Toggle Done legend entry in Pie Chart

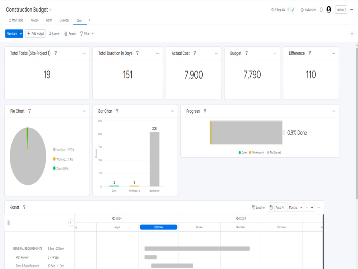(61, 169)
